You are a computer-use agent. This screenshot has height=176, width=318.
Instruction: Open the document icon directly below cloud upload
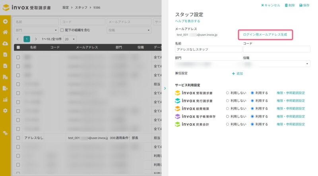[5, 54]
